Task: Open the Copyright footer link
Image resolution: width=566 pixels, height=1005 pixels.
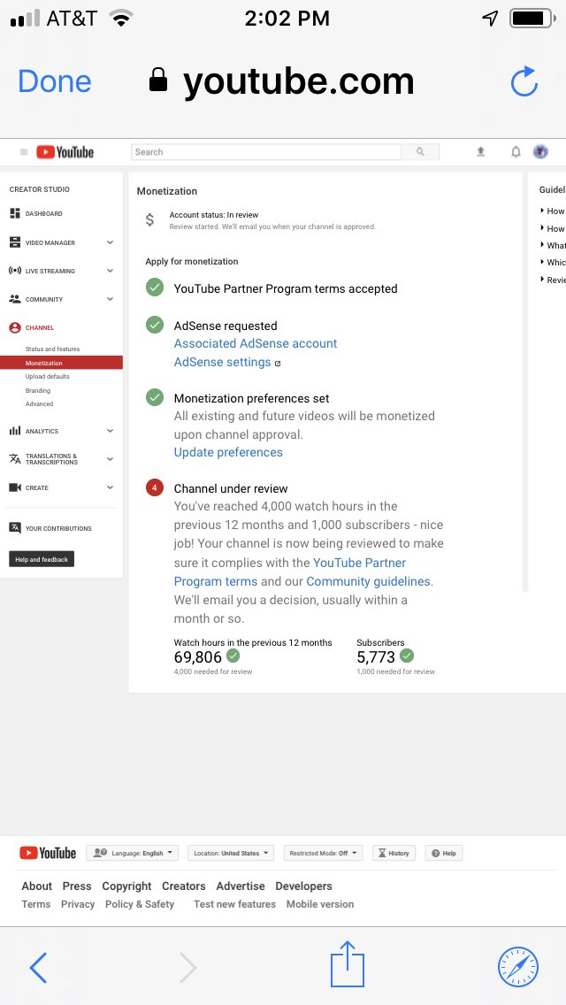Action: (127, 886)
